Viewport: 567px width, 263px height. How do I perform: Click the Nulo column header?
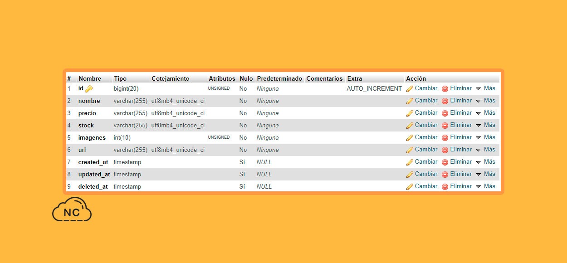246,78
